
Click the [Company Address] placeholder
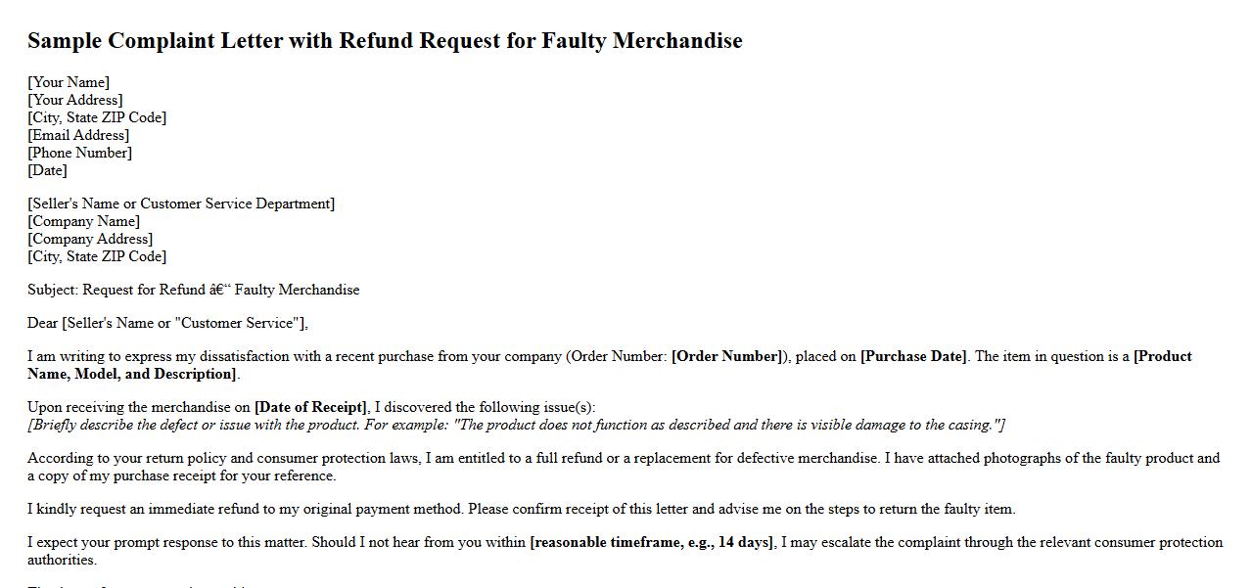(90, 239)
